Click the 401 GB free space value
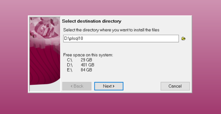221x114 pixels. (x=87, y=65)
